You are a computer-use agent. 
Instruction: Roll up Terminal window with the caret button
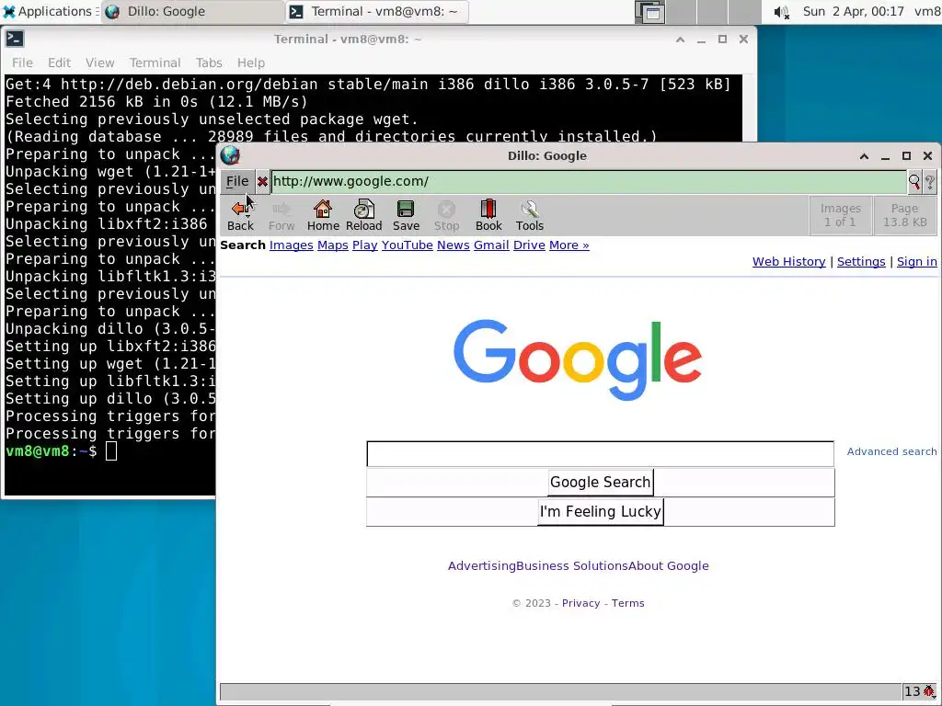(x=680, y=40)
